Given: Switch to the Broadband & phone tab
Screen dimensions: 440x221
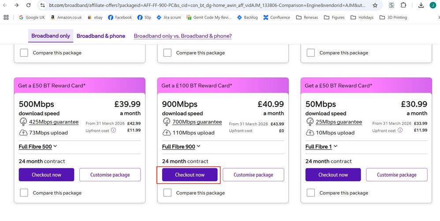Looking at the screenshot, I should (x=101, y=36).
